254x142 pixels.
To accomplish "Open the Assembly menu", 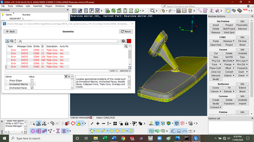I will click(x=38, y=6).
